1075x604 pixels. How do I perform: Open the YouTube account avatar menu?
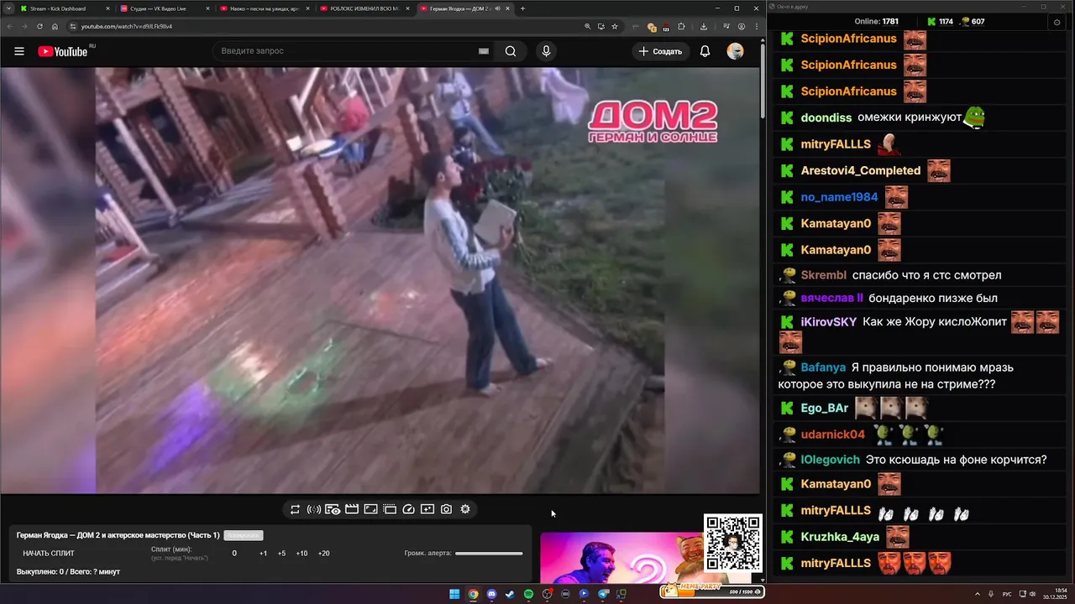point(735,51)
